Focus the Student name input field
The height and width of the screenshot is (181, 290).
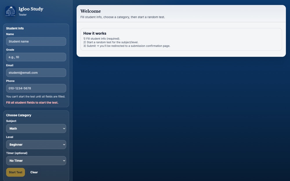tap(36, 41)
